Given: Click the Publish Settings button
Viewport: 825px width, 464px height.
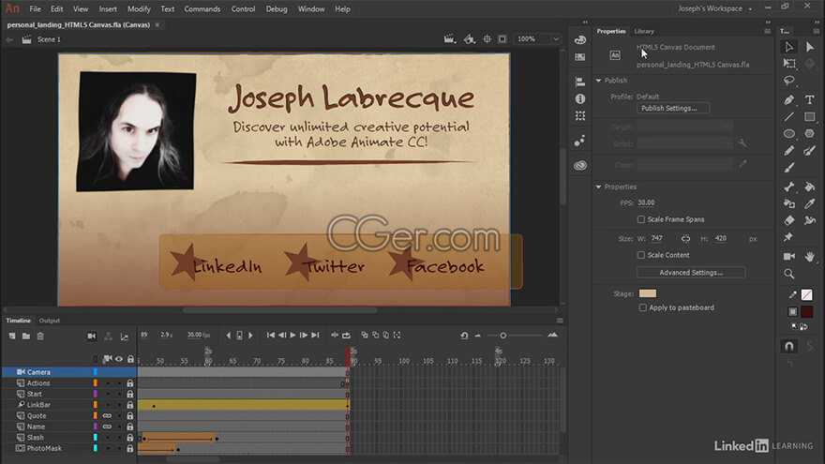Looking at the screenshot, I should click(673, 109).
